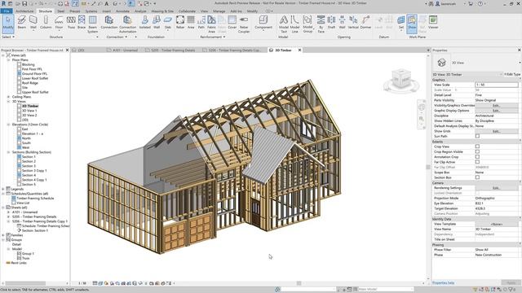Enable the Crop View checkbox
Viewport: 522px width, 293px height.
click(x=477, y=146)
